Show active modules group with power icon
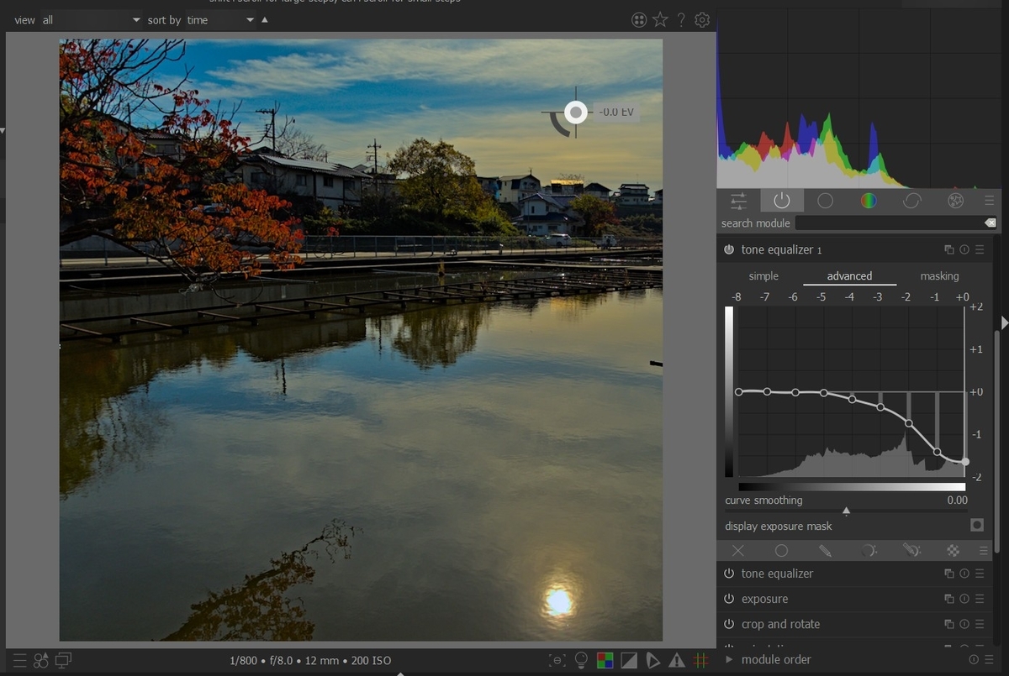This screenshot has width=1009, height=676. (x=782, y=201)
